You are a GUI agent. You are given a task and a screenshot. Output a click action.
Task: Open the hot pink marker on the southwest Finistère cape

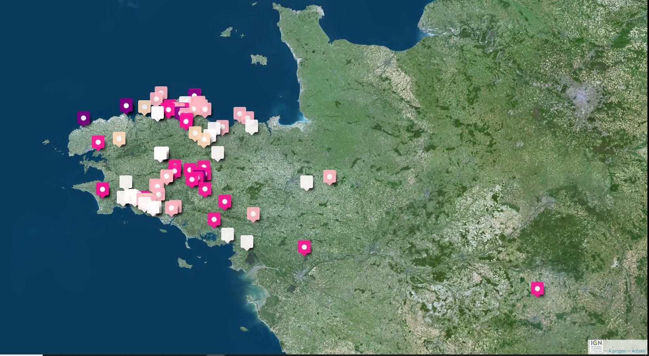tap(102, 189)
